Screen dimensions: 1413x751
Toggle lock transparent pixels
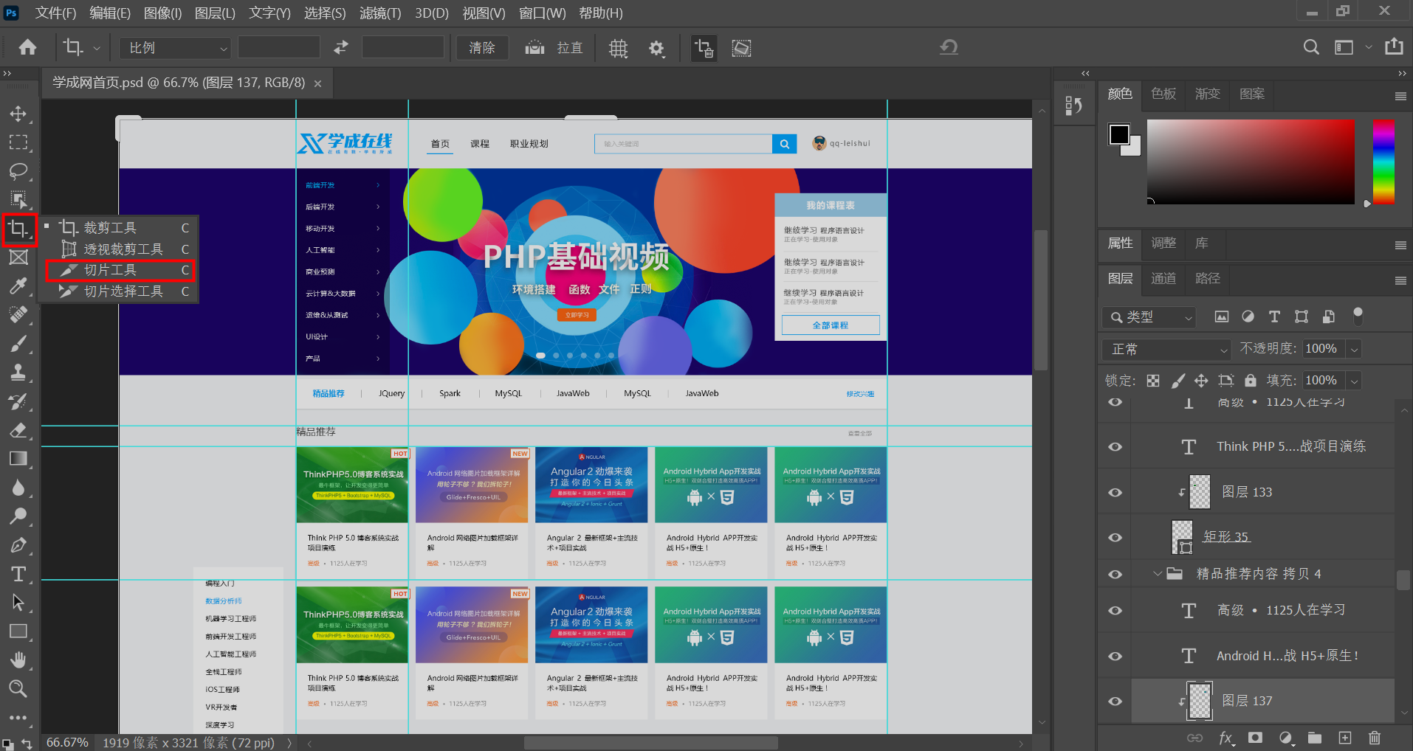click(x=1153, y=381)
